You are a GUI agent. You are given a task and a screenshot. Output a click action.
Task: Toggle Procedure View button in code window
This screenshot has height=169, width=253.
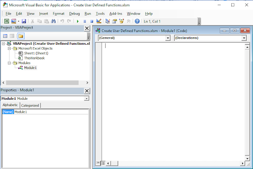click(x=98, y=163)
